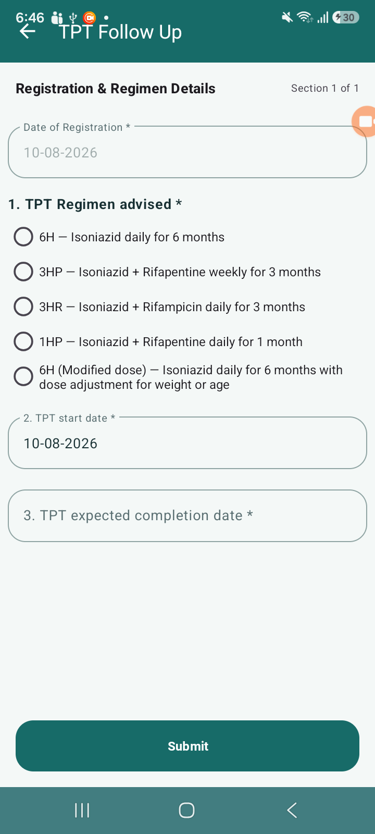Select 3HP Isoniazid + Rifapentine weekly option
375x834 pixels.
167,272
